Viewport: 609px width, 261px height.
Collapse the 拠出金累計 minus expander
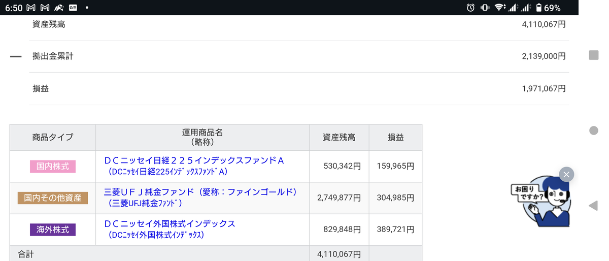click(x=16, y=56)
